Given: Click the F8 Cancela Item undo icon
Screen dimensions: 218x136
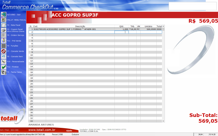Looking at the screenshot, I should pyautogui.click(x=4, y=56).
